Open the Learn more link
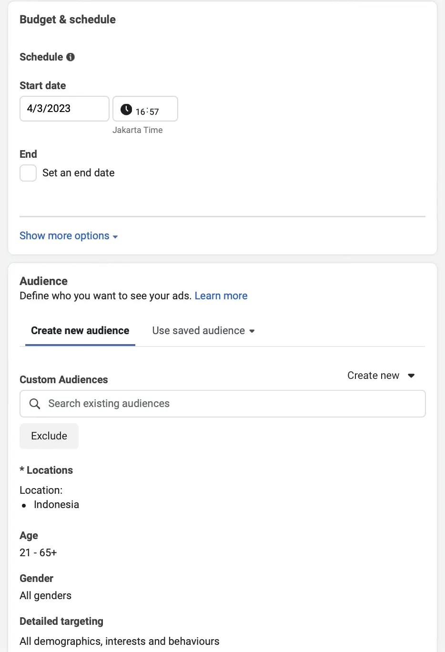Screen dimensions: 445x652 pos(221,296)
